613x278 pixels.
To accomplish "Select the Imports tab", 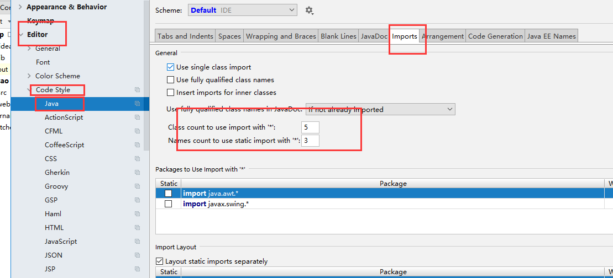I will (x=405, y=36).
